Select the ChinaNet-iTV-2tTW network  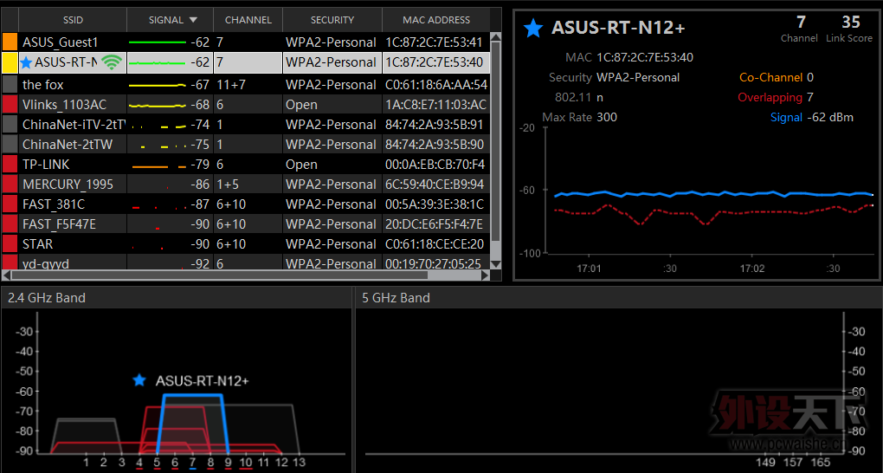point(246,125)
